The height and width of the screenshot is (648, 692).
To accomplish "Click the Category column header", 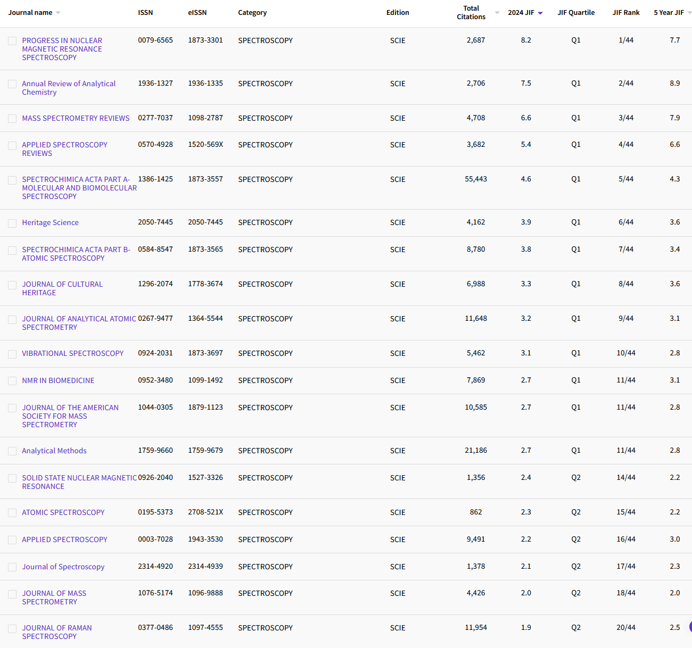I will point(252,12).
